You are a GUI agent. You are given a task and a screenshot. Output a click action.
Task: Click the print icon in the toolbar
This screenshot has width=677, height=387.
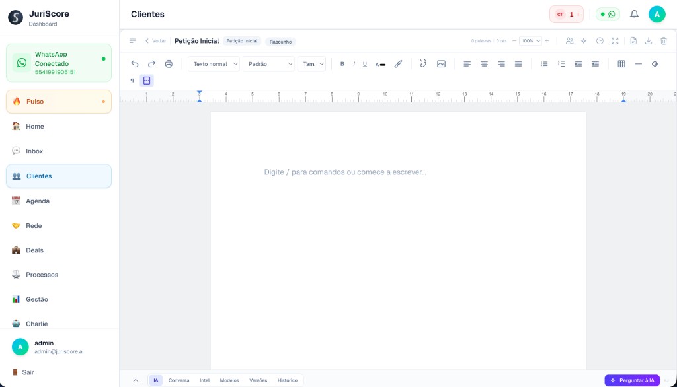[170, 64]
